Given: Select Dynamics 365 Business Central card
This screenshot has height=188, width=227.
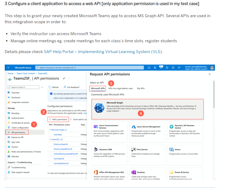Looking at the screenshot, I should point(185,132).
